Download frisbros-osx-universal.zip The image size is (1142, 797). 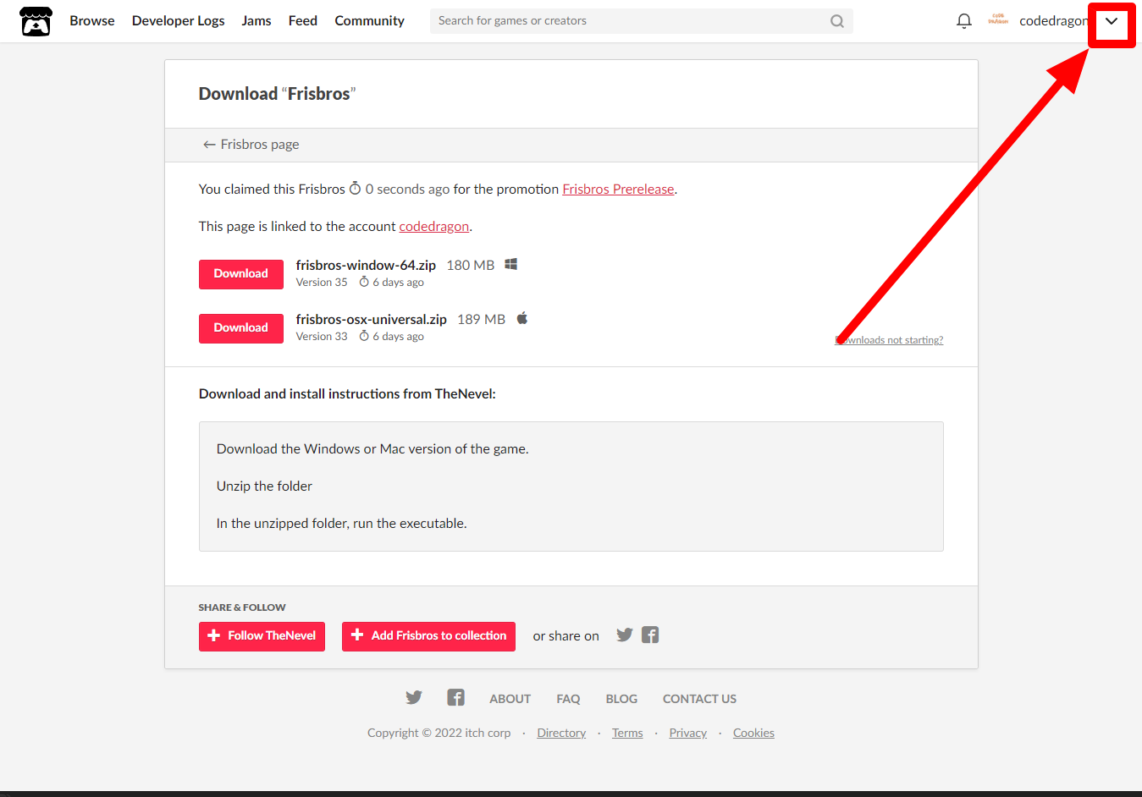click(241, 328)
